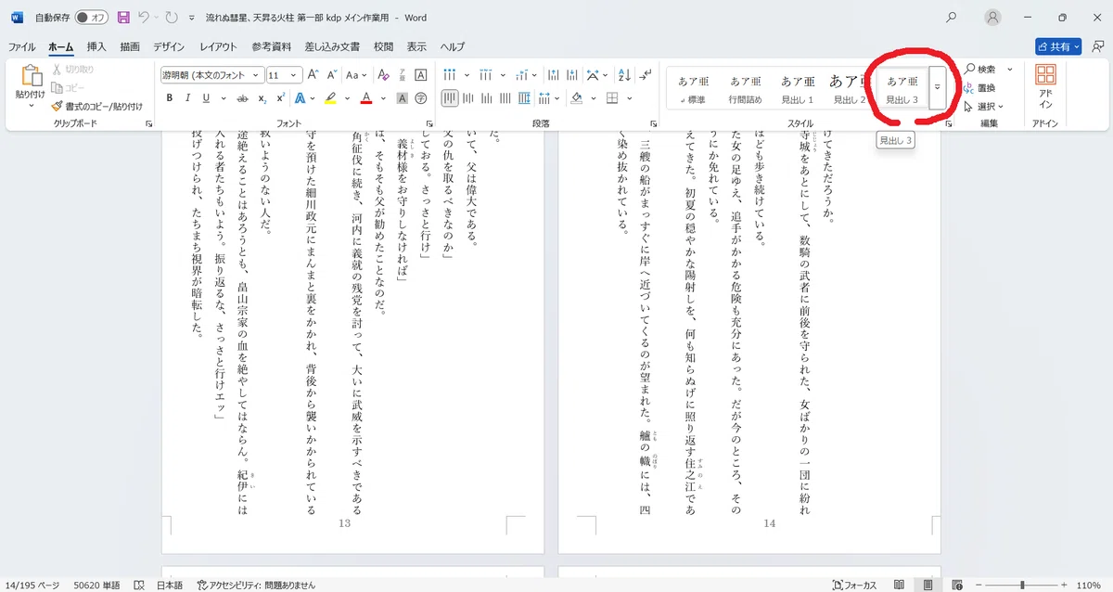Click the Increase Indent icon
The width and height of the screenshot is (1113, 592).
(571, 75)
